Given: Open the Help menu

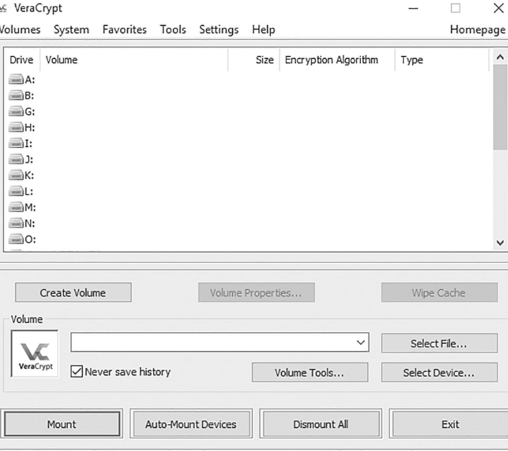Looking at the screenshot, I should 263,30.
